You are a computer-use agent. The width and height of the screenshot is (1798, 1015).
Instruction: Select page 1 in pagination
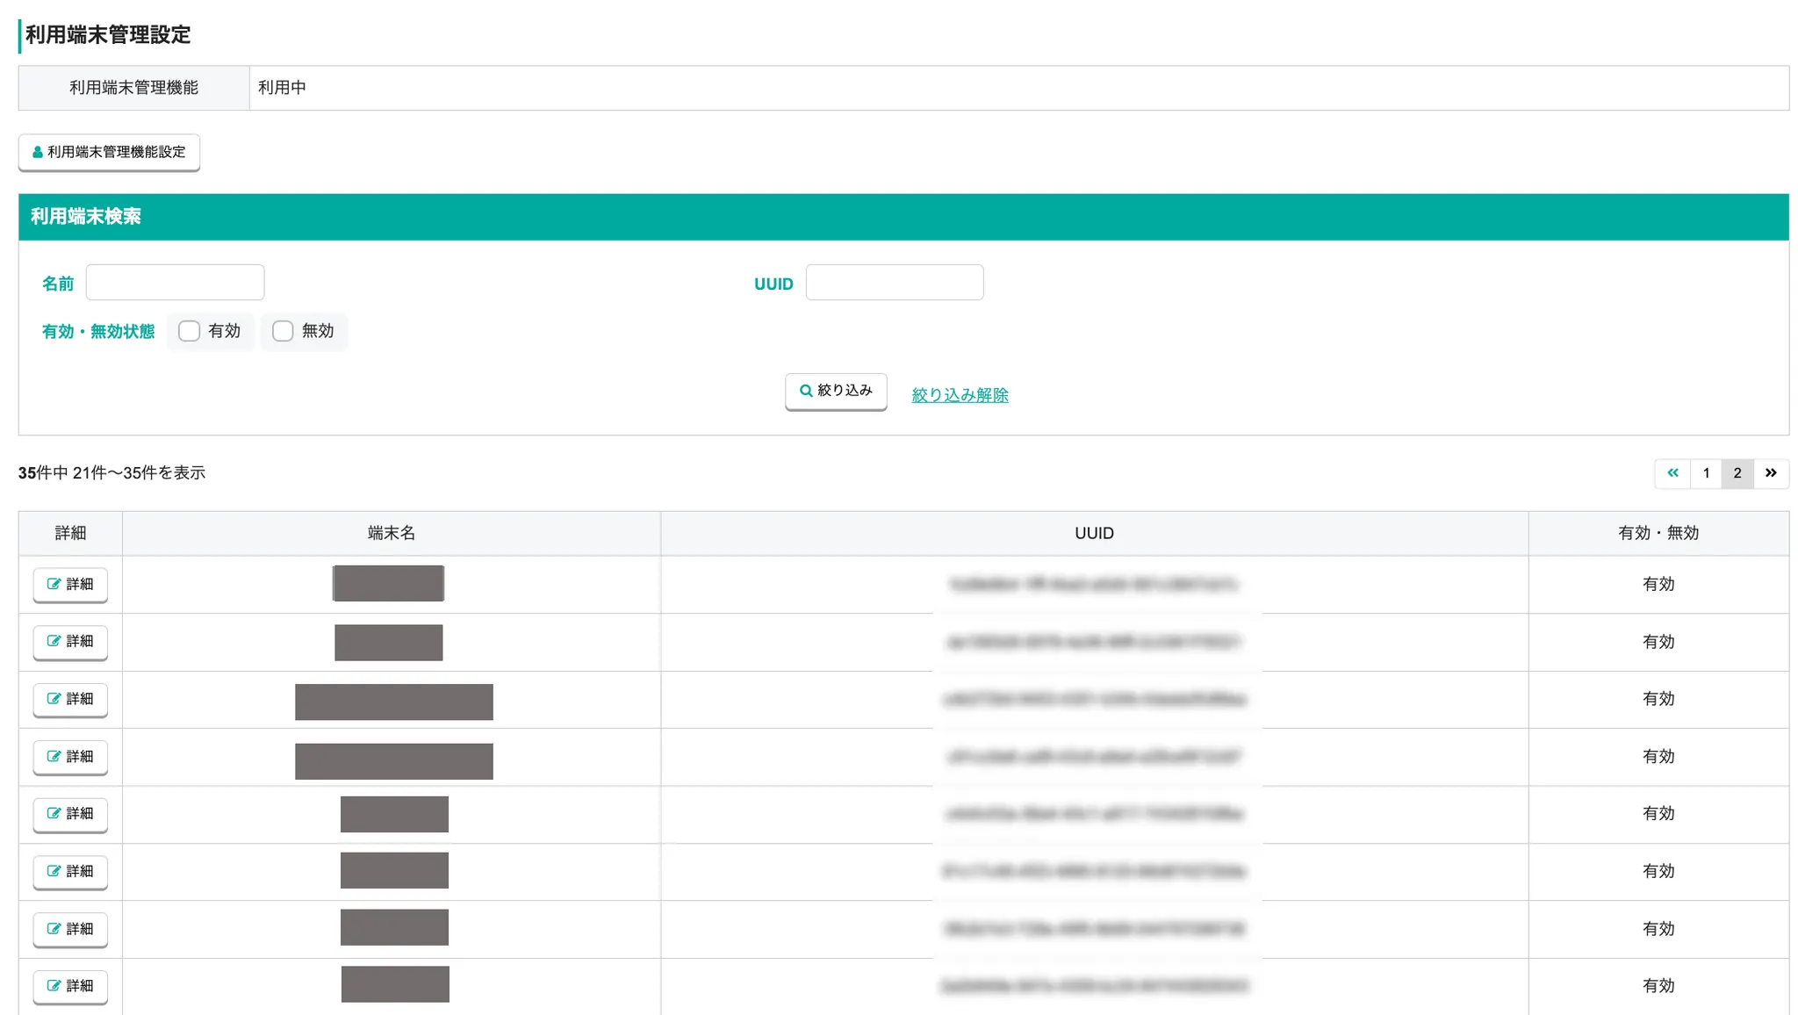1706,473
